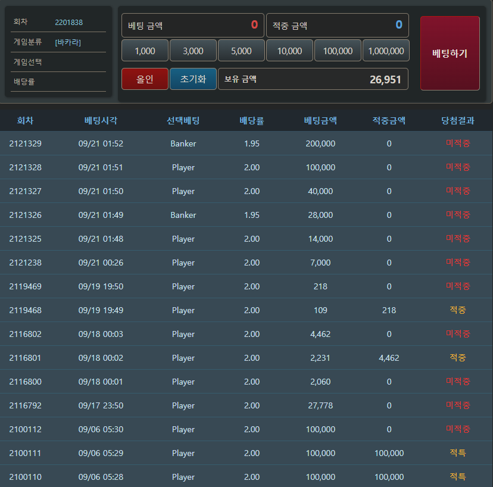Click the 게임선택 label
493x487 pixels.
27,62
